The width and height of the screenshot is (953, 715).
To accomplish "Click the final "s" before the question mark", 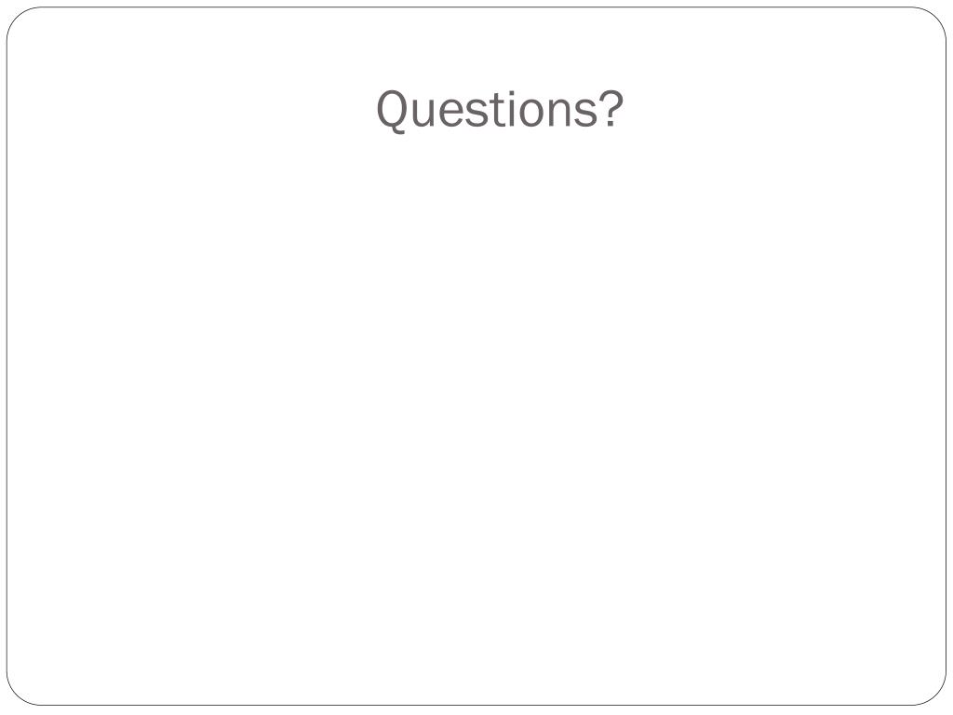I will coord(585,113).
